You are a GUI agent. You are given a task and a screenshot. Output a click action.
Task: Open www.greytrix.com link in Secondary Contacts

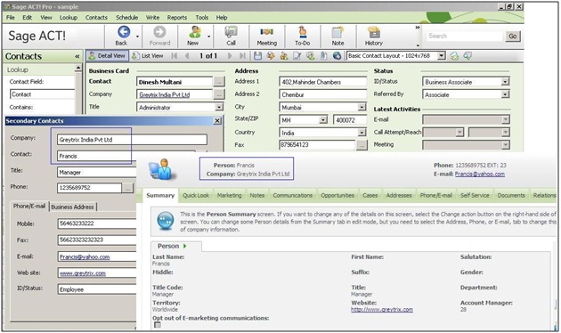click(83, 273)
